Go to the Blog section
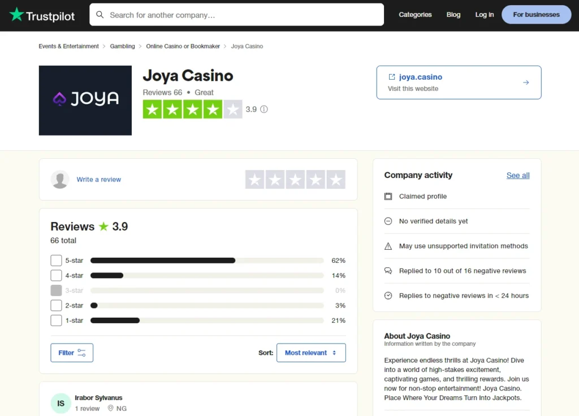The width and height of the screenshot is (579, 416). pos(453,15)
